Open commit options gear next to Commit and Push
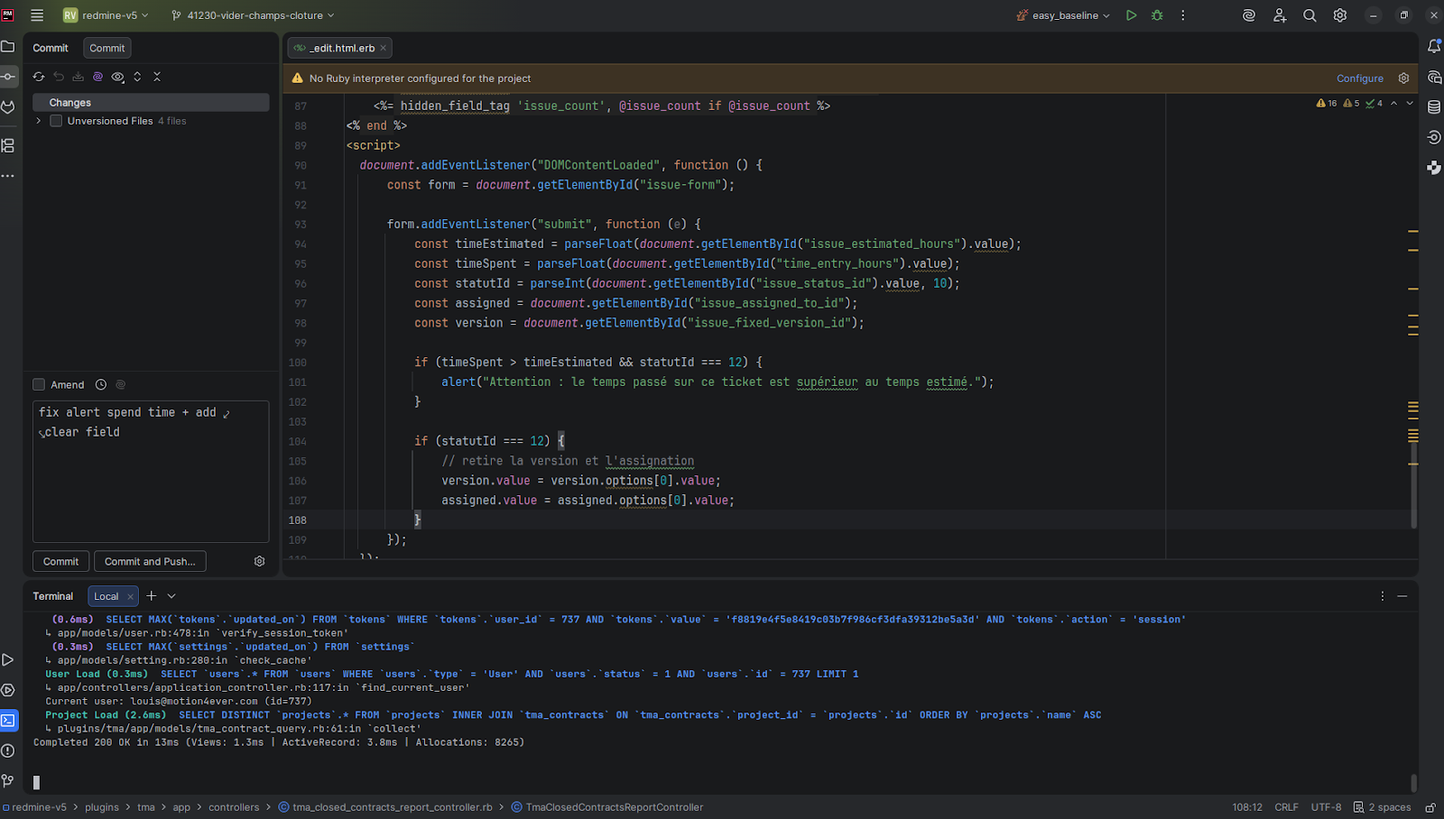Screen dimensions: 1444x819 click(x=260, y=561)
